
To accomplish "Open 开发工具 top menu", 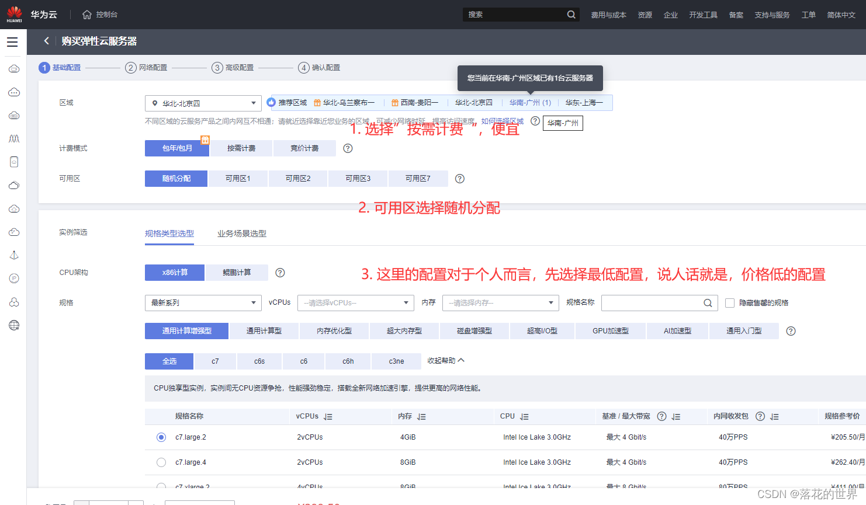I will coord(703,15).
